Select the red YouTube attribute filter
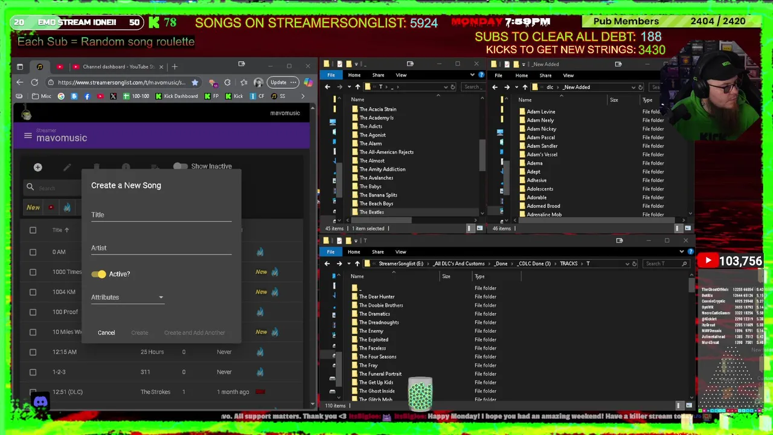The height and width of the screenshot is (435, 773). (x=51, y=207)
